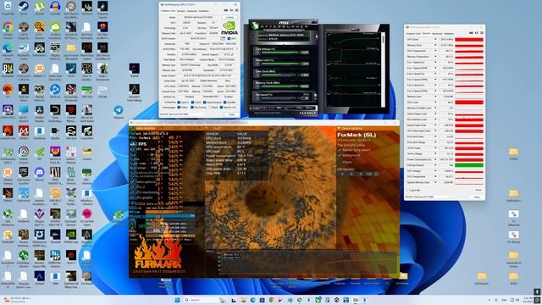Viewport: 542px width, 305px height.
Task: Open the Google Chrome desktop icon
Action: [8, 27]
